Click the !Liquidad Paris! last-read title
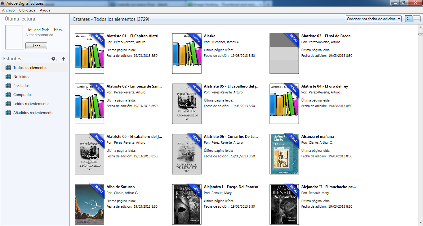423x226 pixels. (x=45, y=29)
